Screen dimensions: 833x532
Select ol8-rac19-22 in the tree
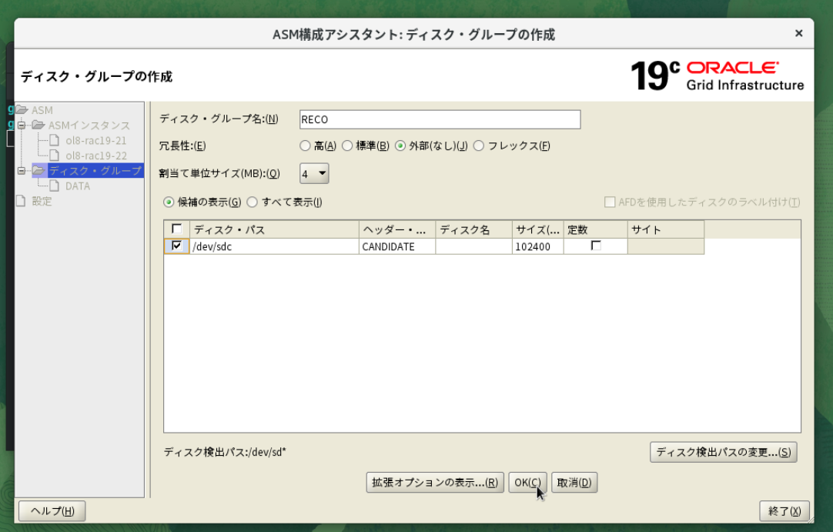click(x=95, y=156)
